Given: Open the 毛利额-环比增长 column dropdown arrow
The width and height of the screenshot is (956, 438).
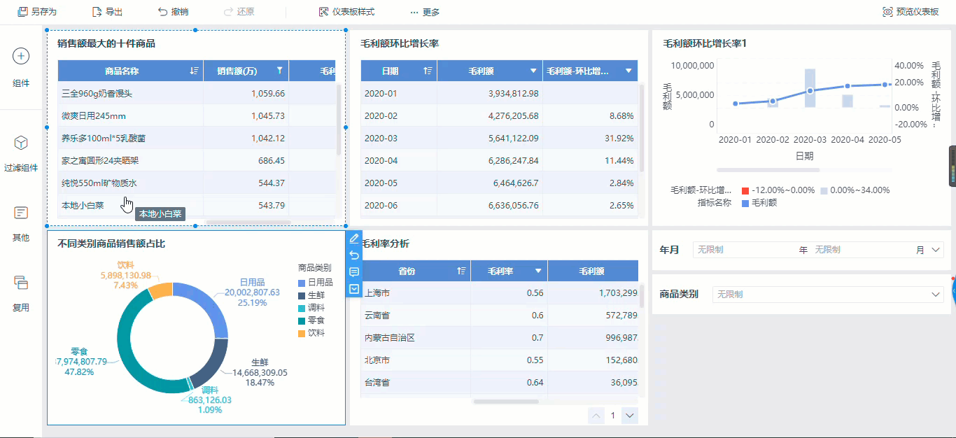Looking at the screenshot, I should pos(628,71).
